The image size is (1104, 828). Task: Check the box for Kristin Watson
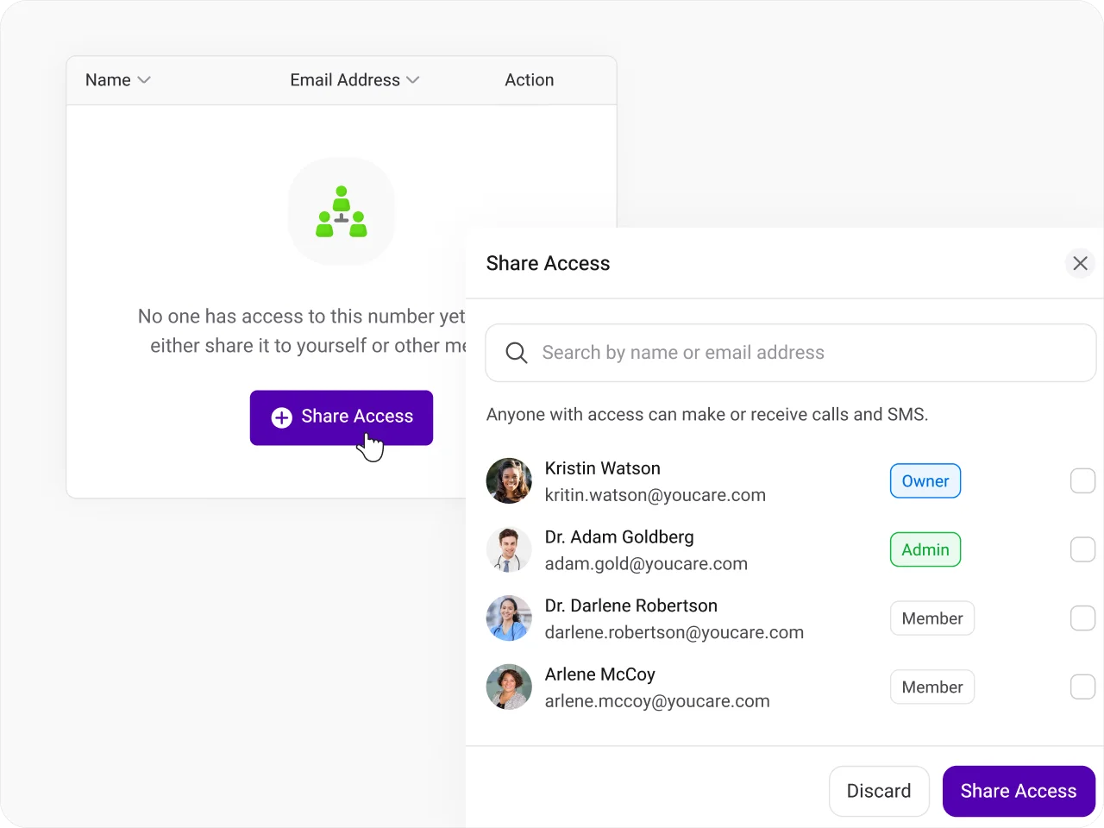point(1082,480)
